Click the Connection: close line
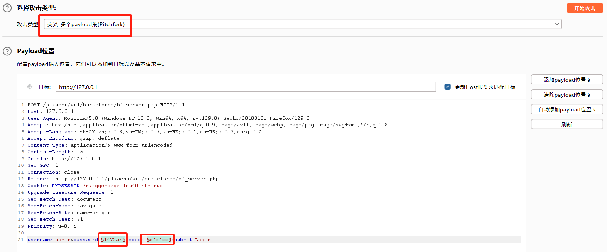607x252 pixels. click(53, 172)
